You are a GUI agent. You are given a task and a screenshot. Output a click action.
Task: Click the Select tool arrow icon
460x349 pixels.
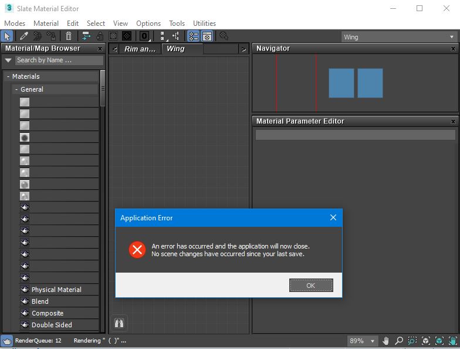pos(7,36)
